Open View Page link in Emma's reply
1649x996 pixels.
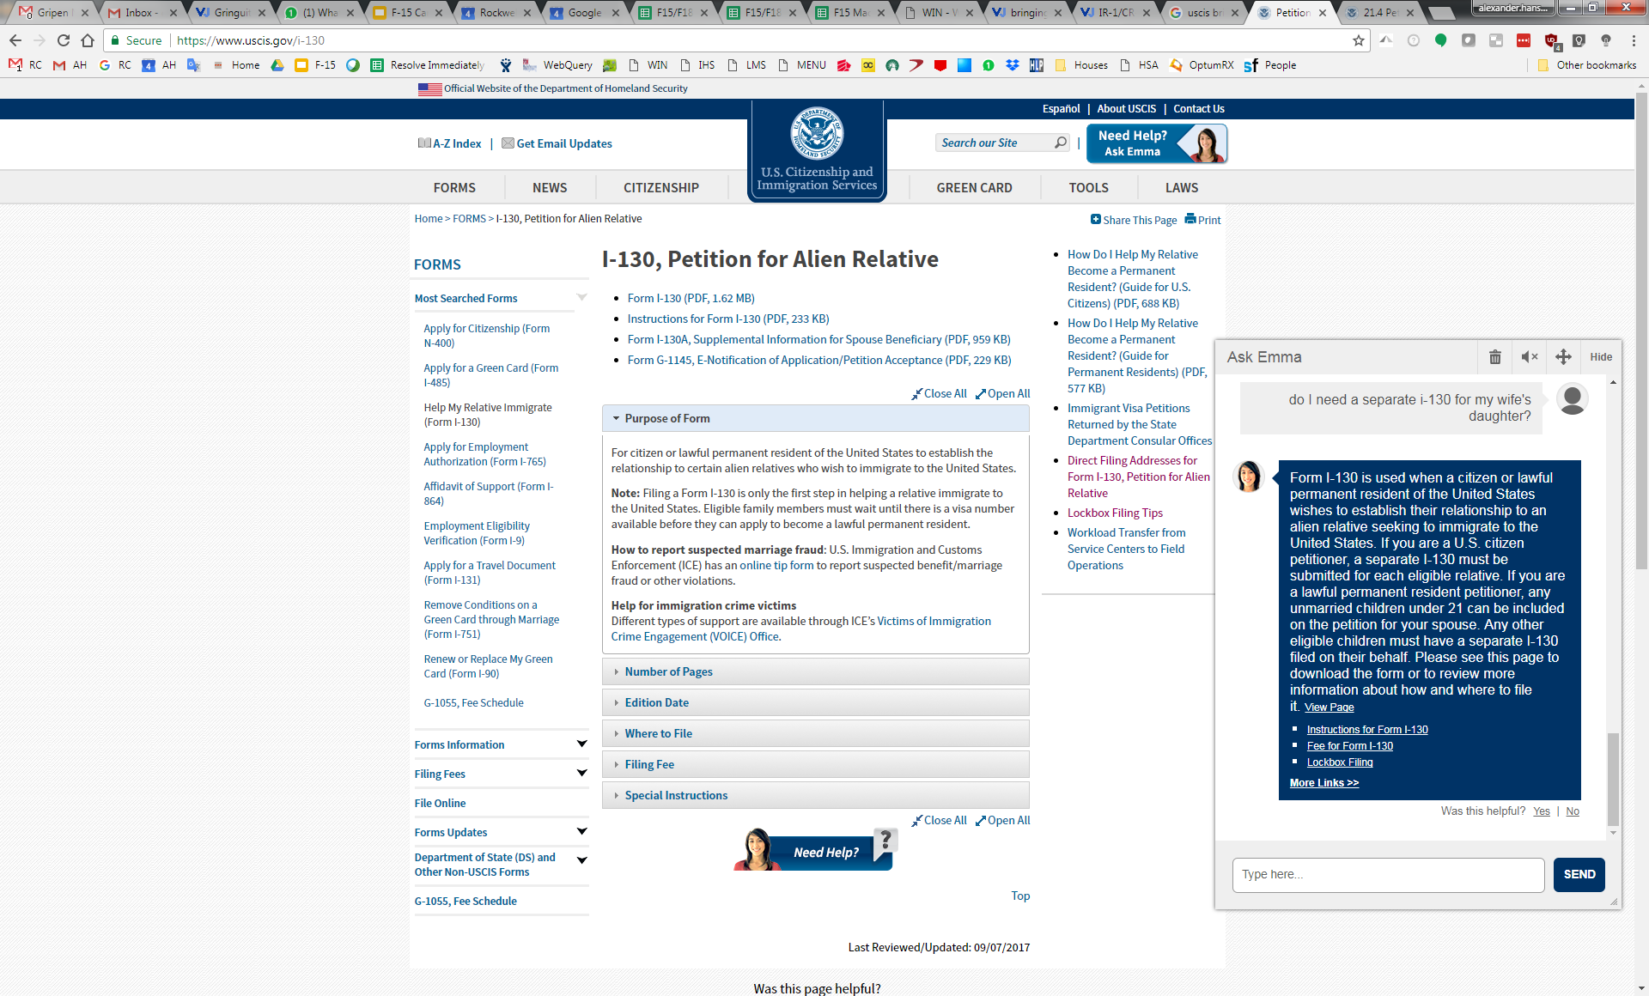(1329, 708)
